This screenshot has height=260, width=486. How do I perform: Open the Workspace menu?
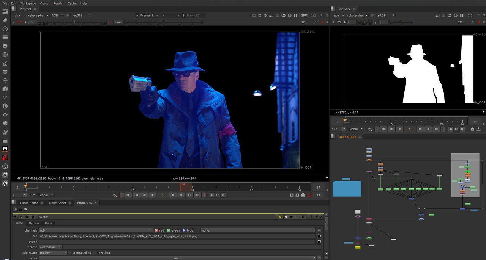point(28,3)
